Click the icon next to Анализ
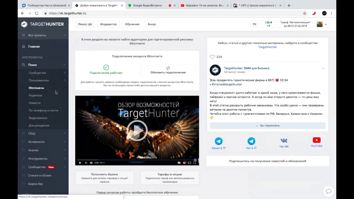The width and height of the screenshot is (354, 199). 24,150
